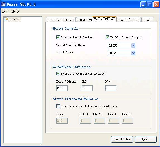Click the Gravis Base field showing 240

[x=62, y=121]
